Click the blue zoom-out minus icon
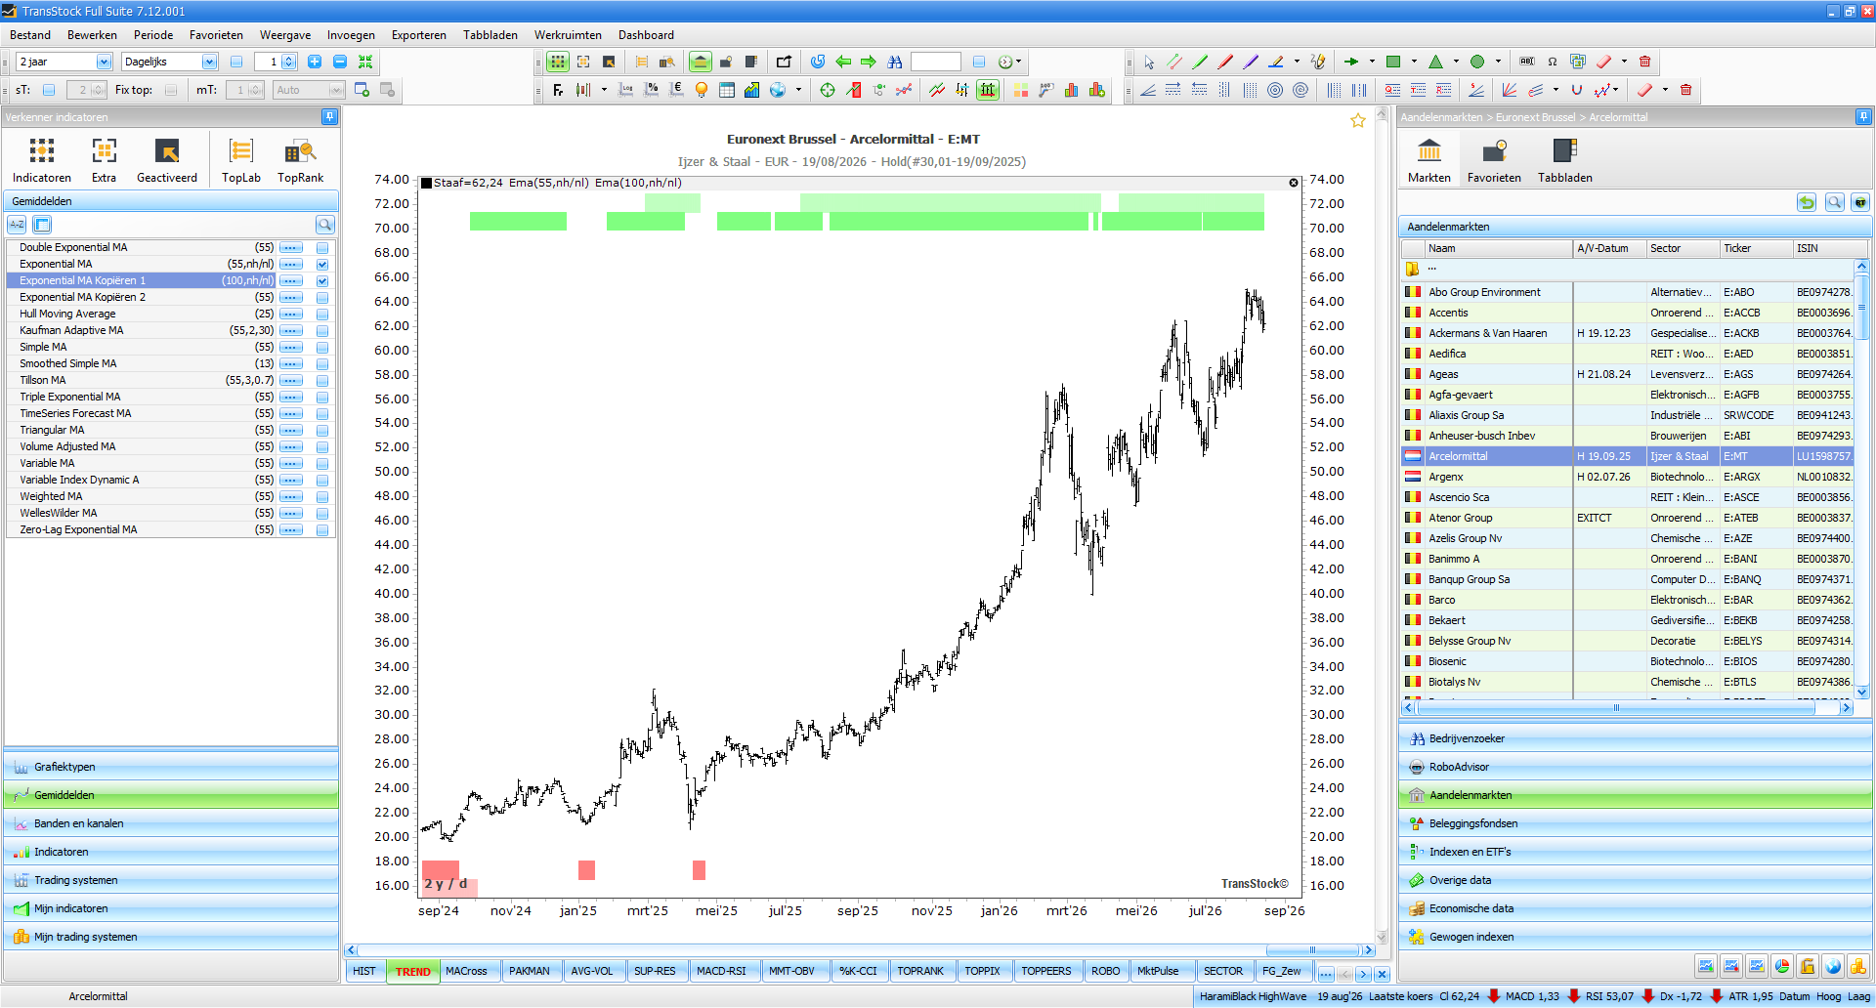Screen dimensions: 1876x1008 (x=340, y=62)
